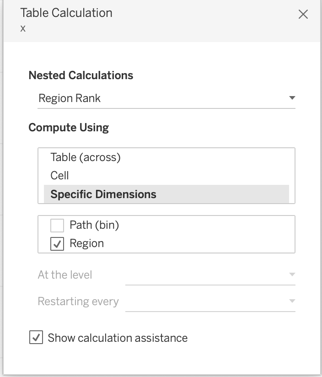
Task: Open the At the level dropdown
Action: (210, 275)
